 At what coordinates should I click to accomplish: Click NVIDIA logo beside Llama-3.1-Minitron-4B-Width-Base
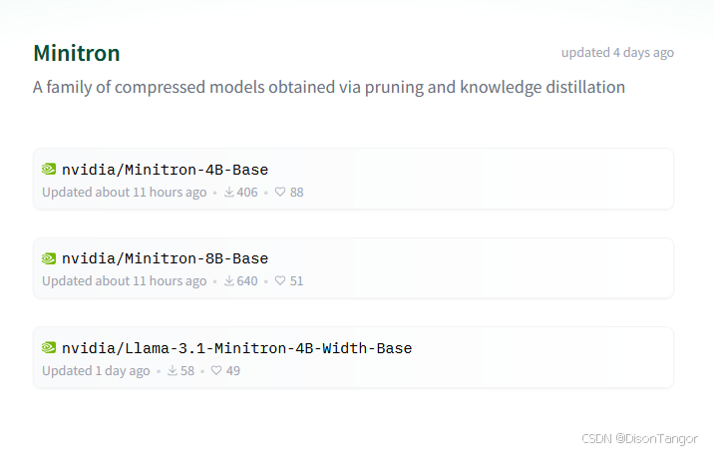(x=49, y=348)
